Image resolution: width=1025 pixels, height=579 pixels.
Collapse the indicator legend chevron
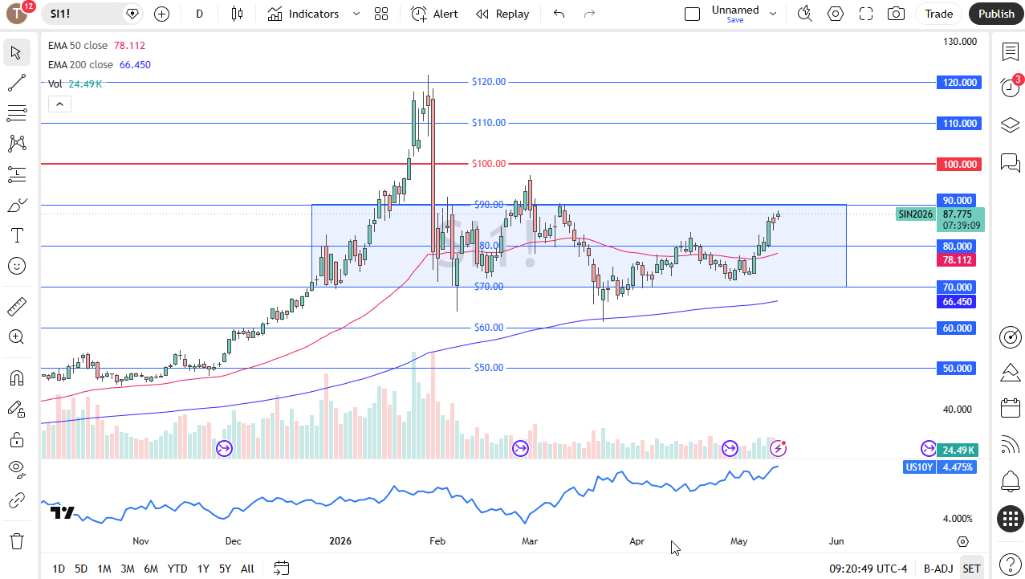(60, 104)
